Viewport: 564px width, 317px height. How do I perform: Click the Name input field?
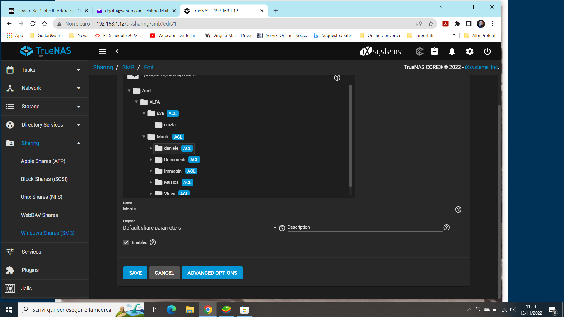point(288,209)
